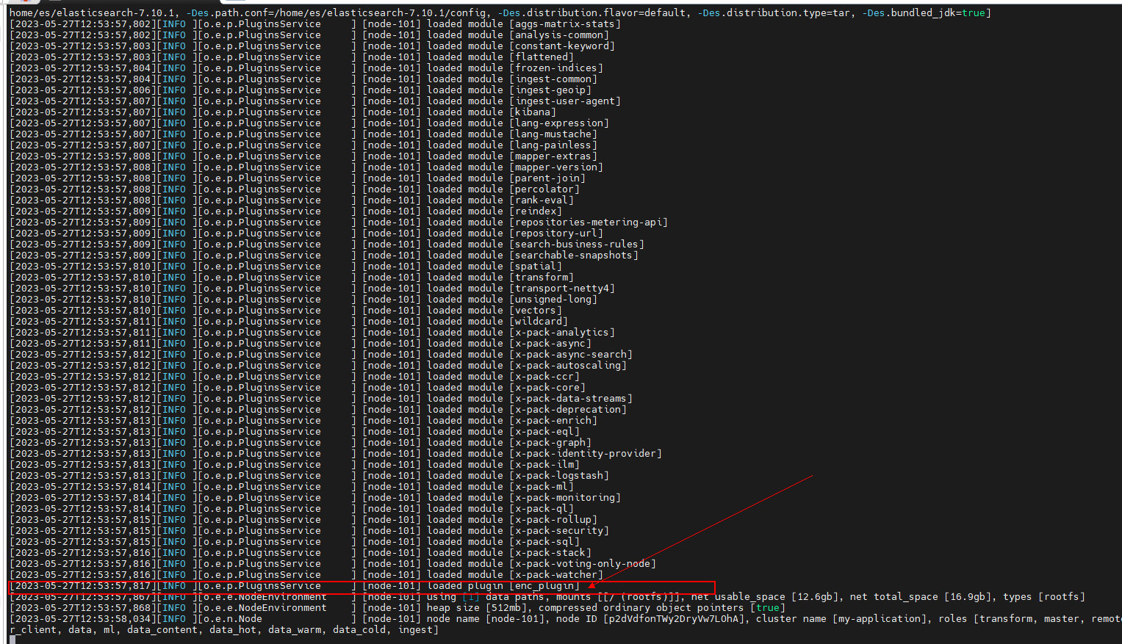Select transport-netty4 module text
1122x644 pixels.
click(562, 289)
